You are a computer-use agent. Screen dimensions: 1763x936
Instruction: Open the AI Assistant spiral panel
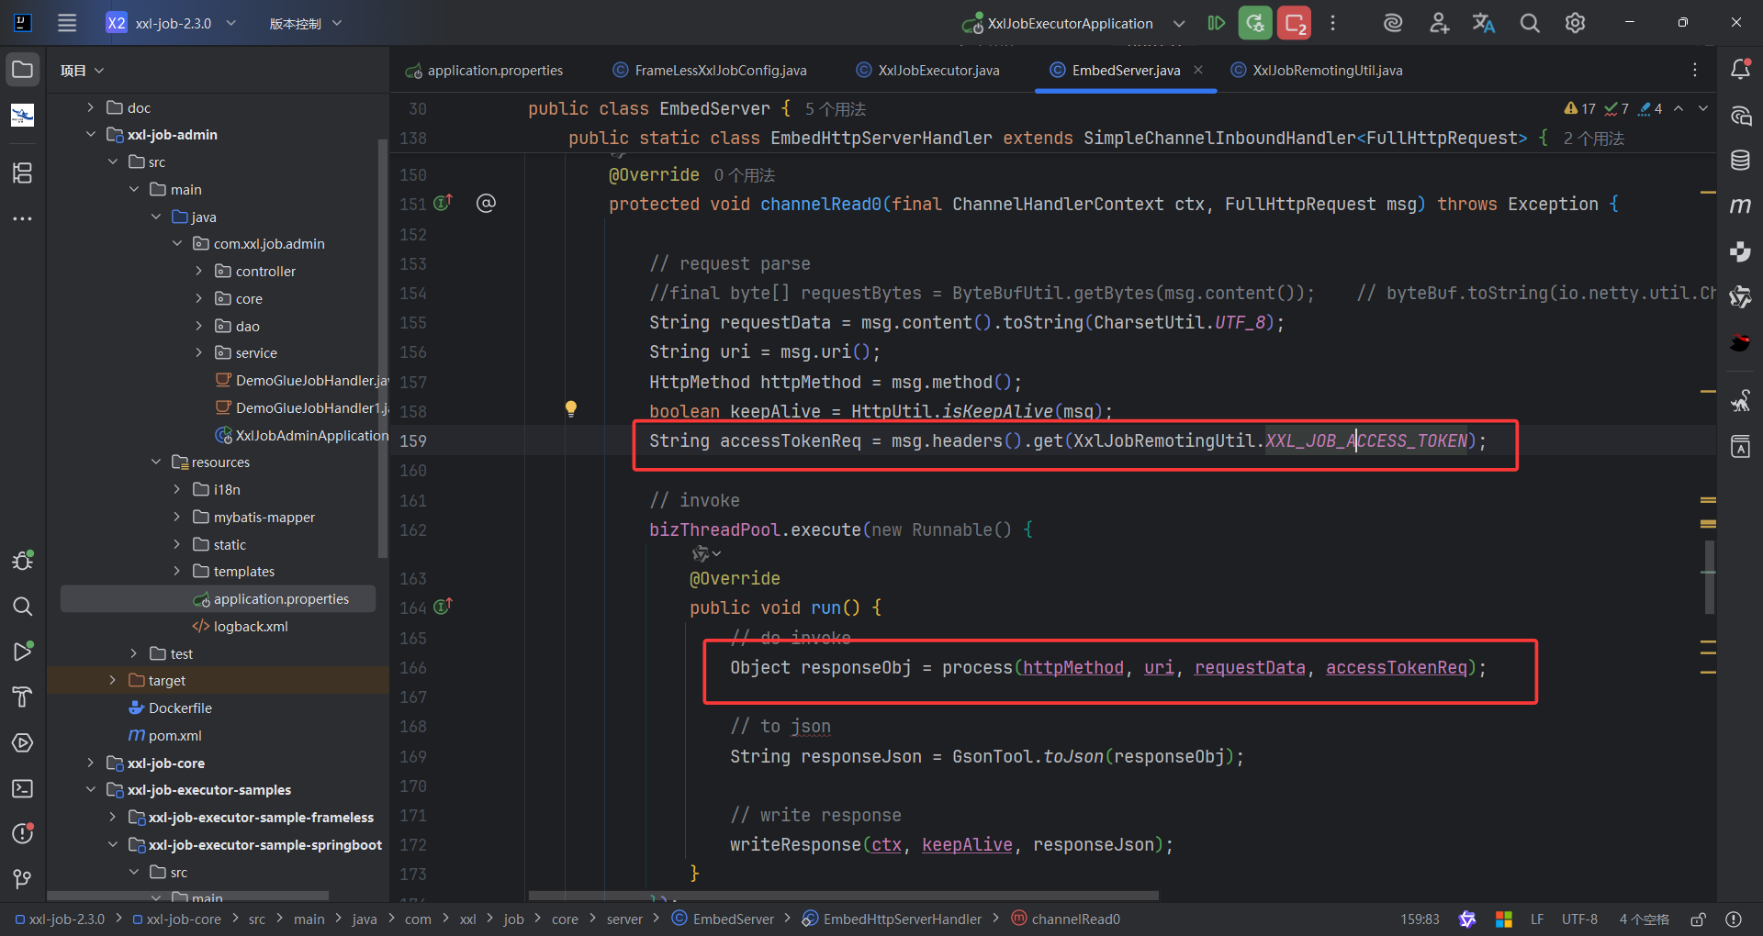click(1740, 116)
